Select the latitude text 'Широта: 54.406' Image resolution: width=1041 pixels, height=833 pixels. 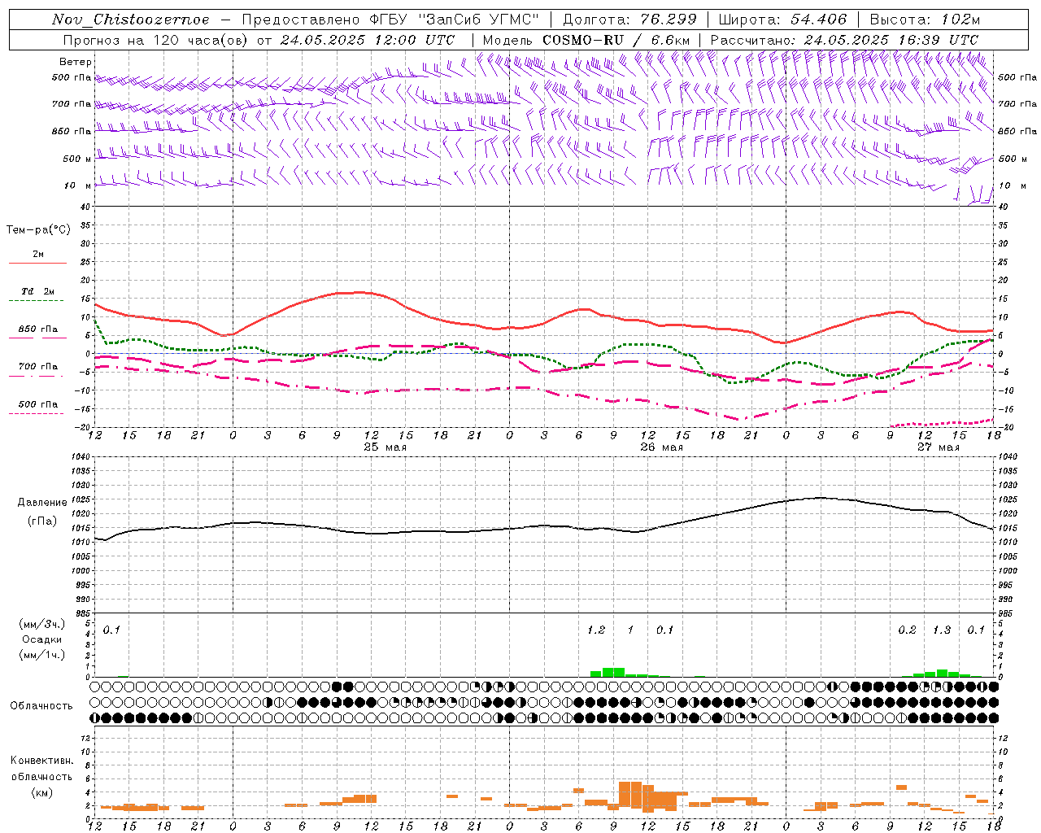pos(782,20)
